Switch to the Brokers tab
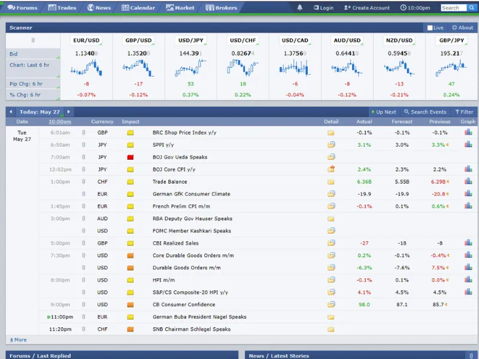479x359 pixels. click(x=222, y=8)
